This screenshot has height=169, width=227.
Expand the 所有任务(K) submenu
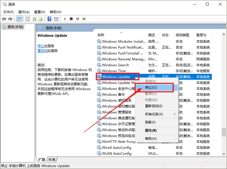point(154,114)
